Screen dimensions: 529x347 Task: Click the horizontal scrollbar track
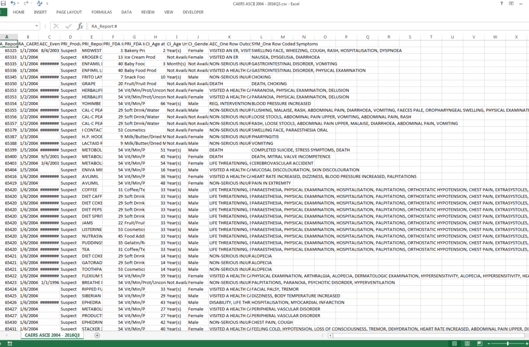(x=428, y=336)
